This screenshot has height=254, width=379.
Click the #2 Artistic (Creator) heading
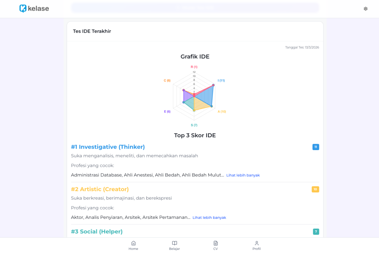(100, 189)
